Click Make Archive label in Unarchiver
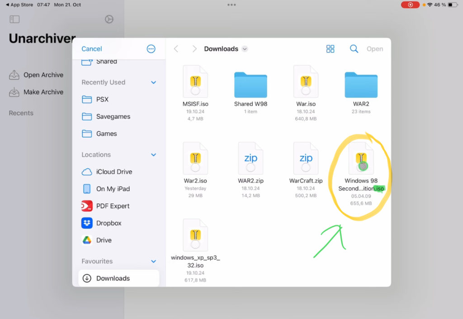This screenshot has height=319, width=463. [43, 92]
